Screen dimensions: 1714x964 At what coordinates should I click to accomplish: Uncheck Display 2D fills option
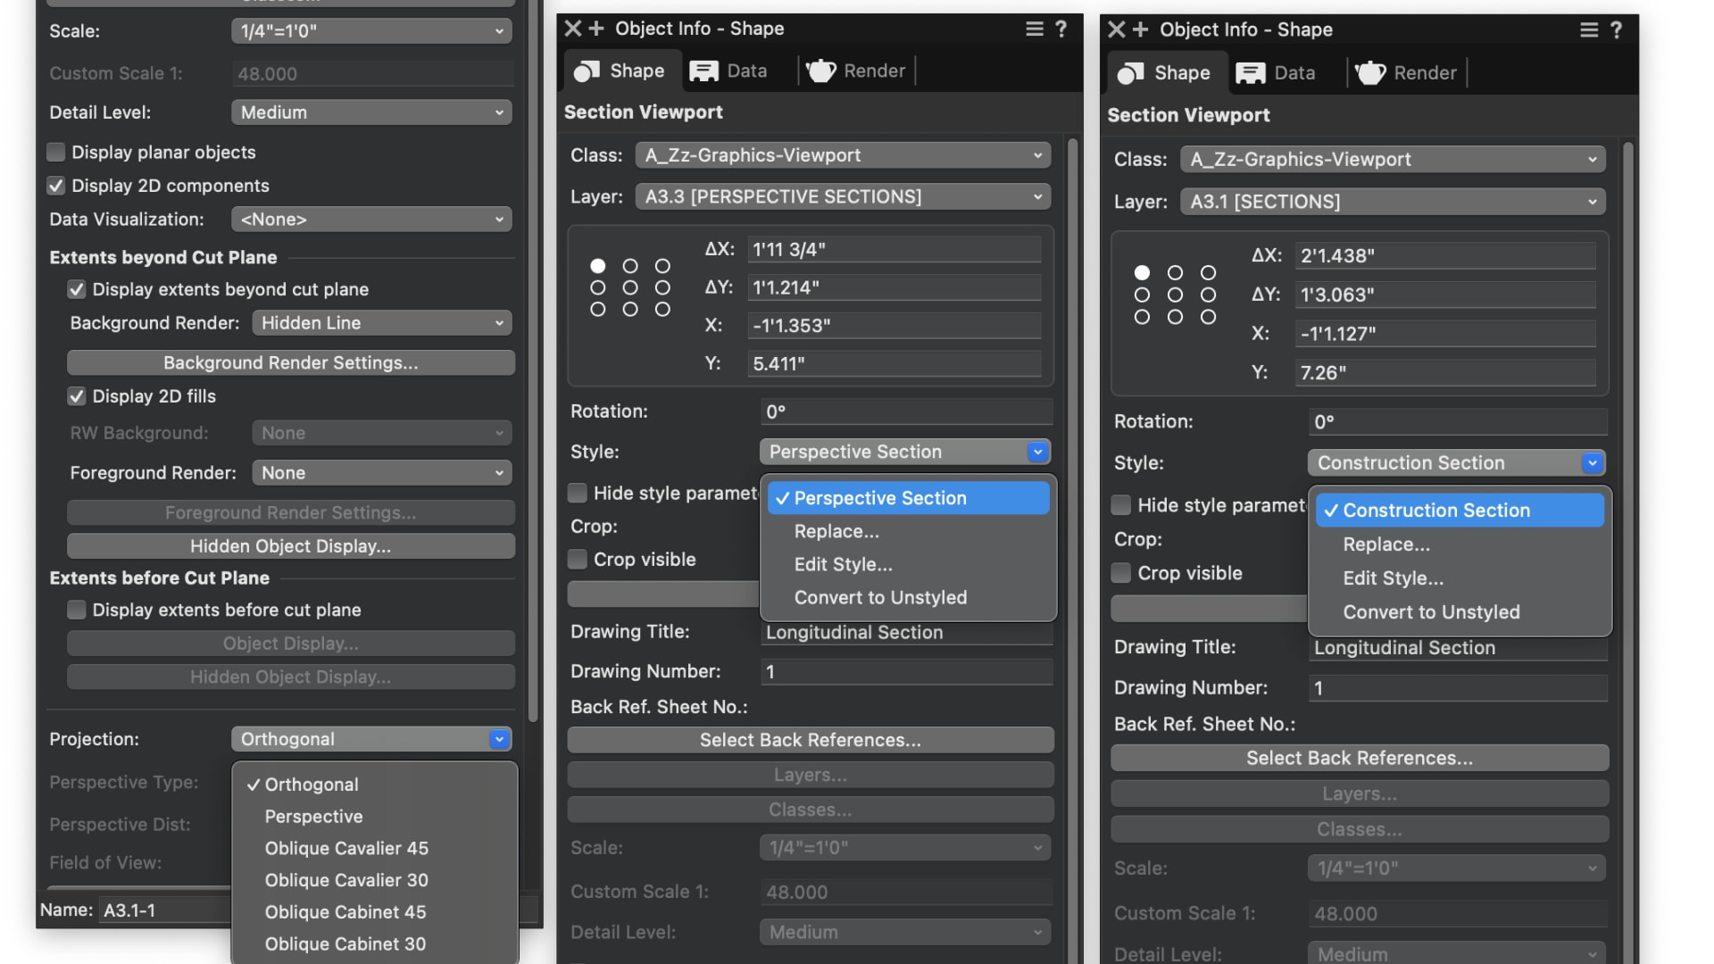77,396
